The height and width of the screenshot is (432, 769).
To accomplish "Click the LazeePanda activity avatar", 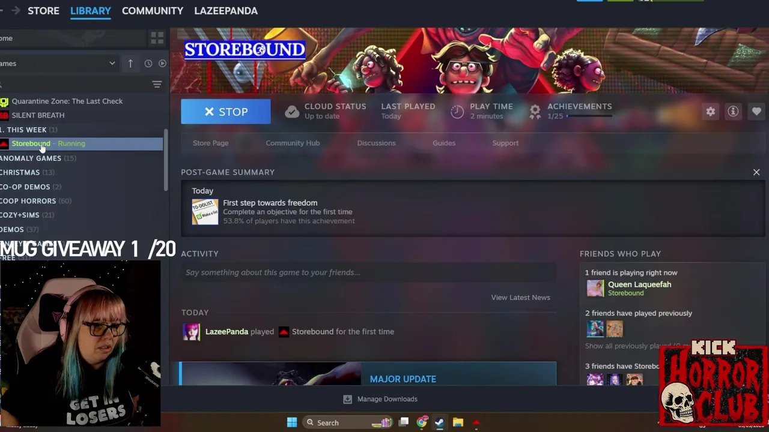I will pos(192,332).
